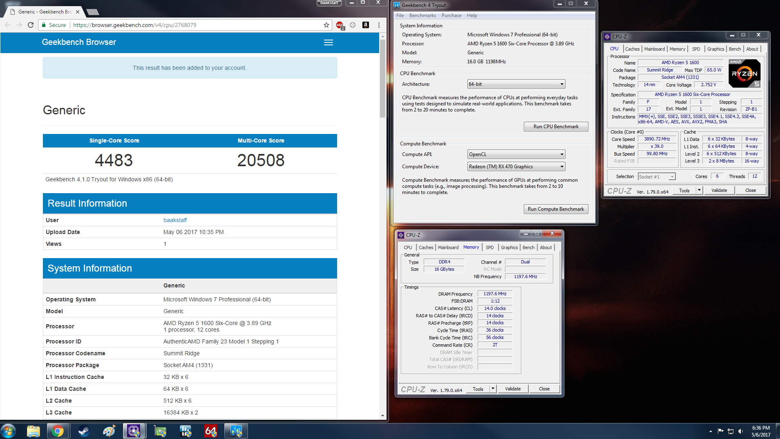This screenshot has height=439, width=780.
Task: Switch to About tab in upper CPU-Z
Action: 752,49
